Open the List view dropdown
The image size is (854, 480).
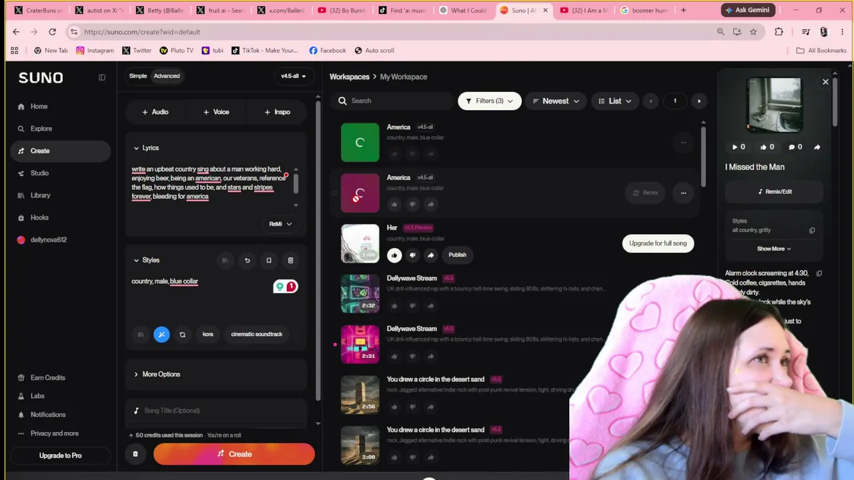click(x=615, y=101)
